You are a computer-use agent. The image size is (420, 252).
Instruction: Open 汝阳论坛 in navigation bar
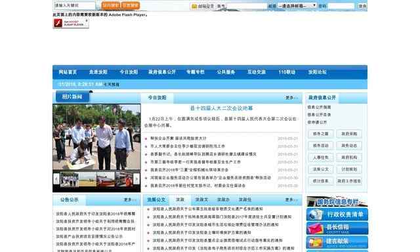[x=317, y=72]
